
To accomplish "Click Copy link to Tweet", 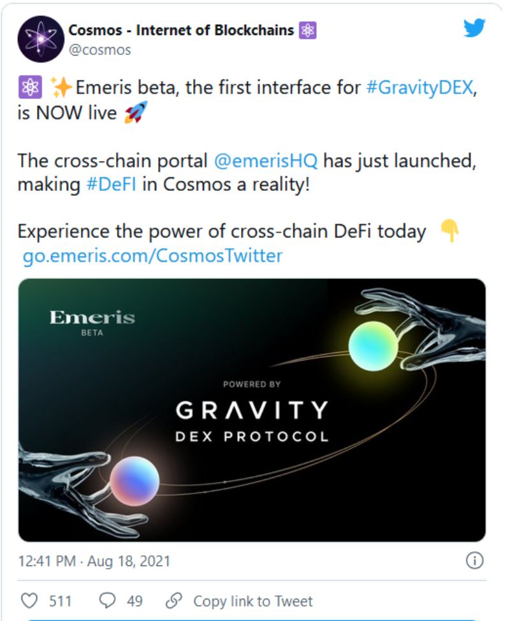I will pyautogui.click(x=248, y=601).
